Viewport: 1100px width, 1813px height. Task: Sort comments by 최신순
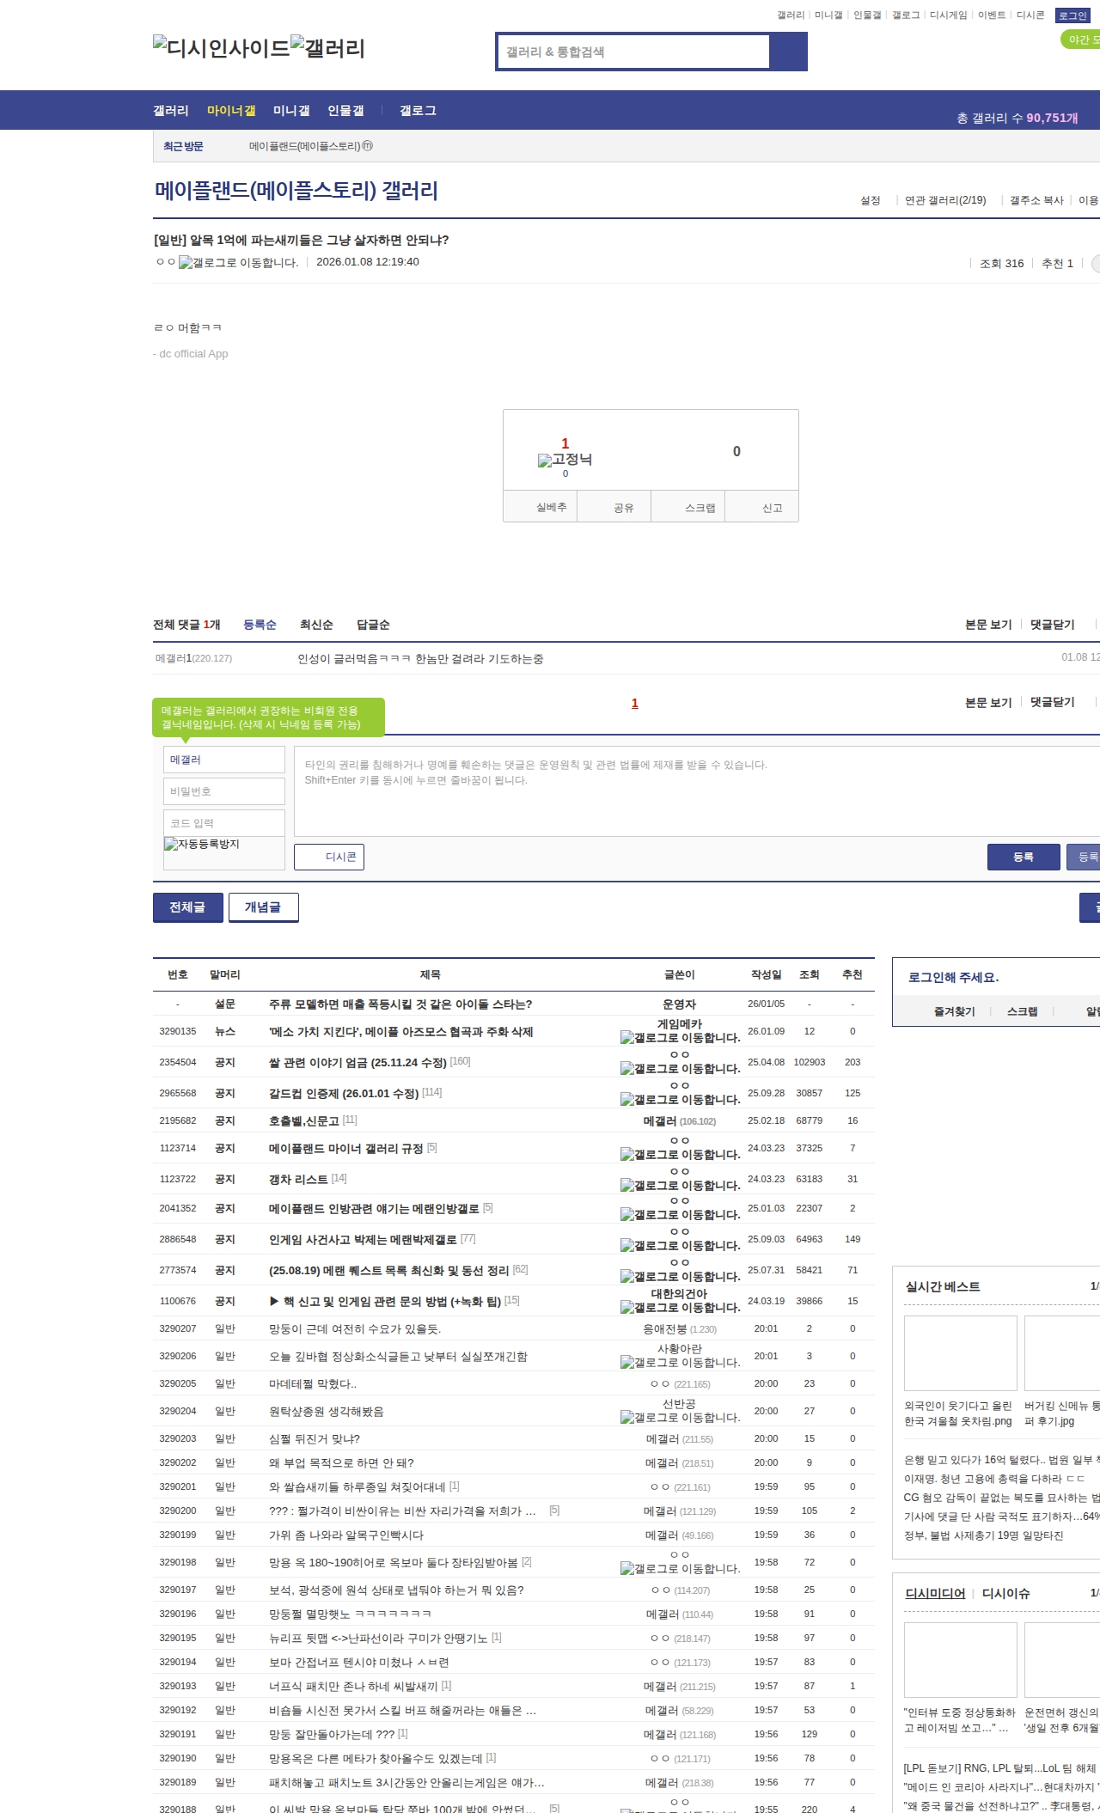tap(316, 625)
